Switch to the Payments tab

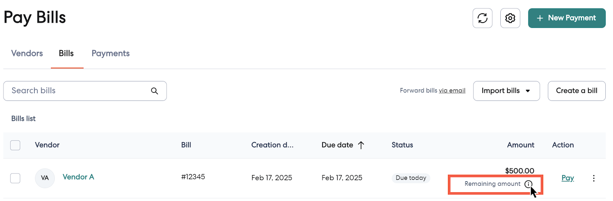[x=110, y=53]
